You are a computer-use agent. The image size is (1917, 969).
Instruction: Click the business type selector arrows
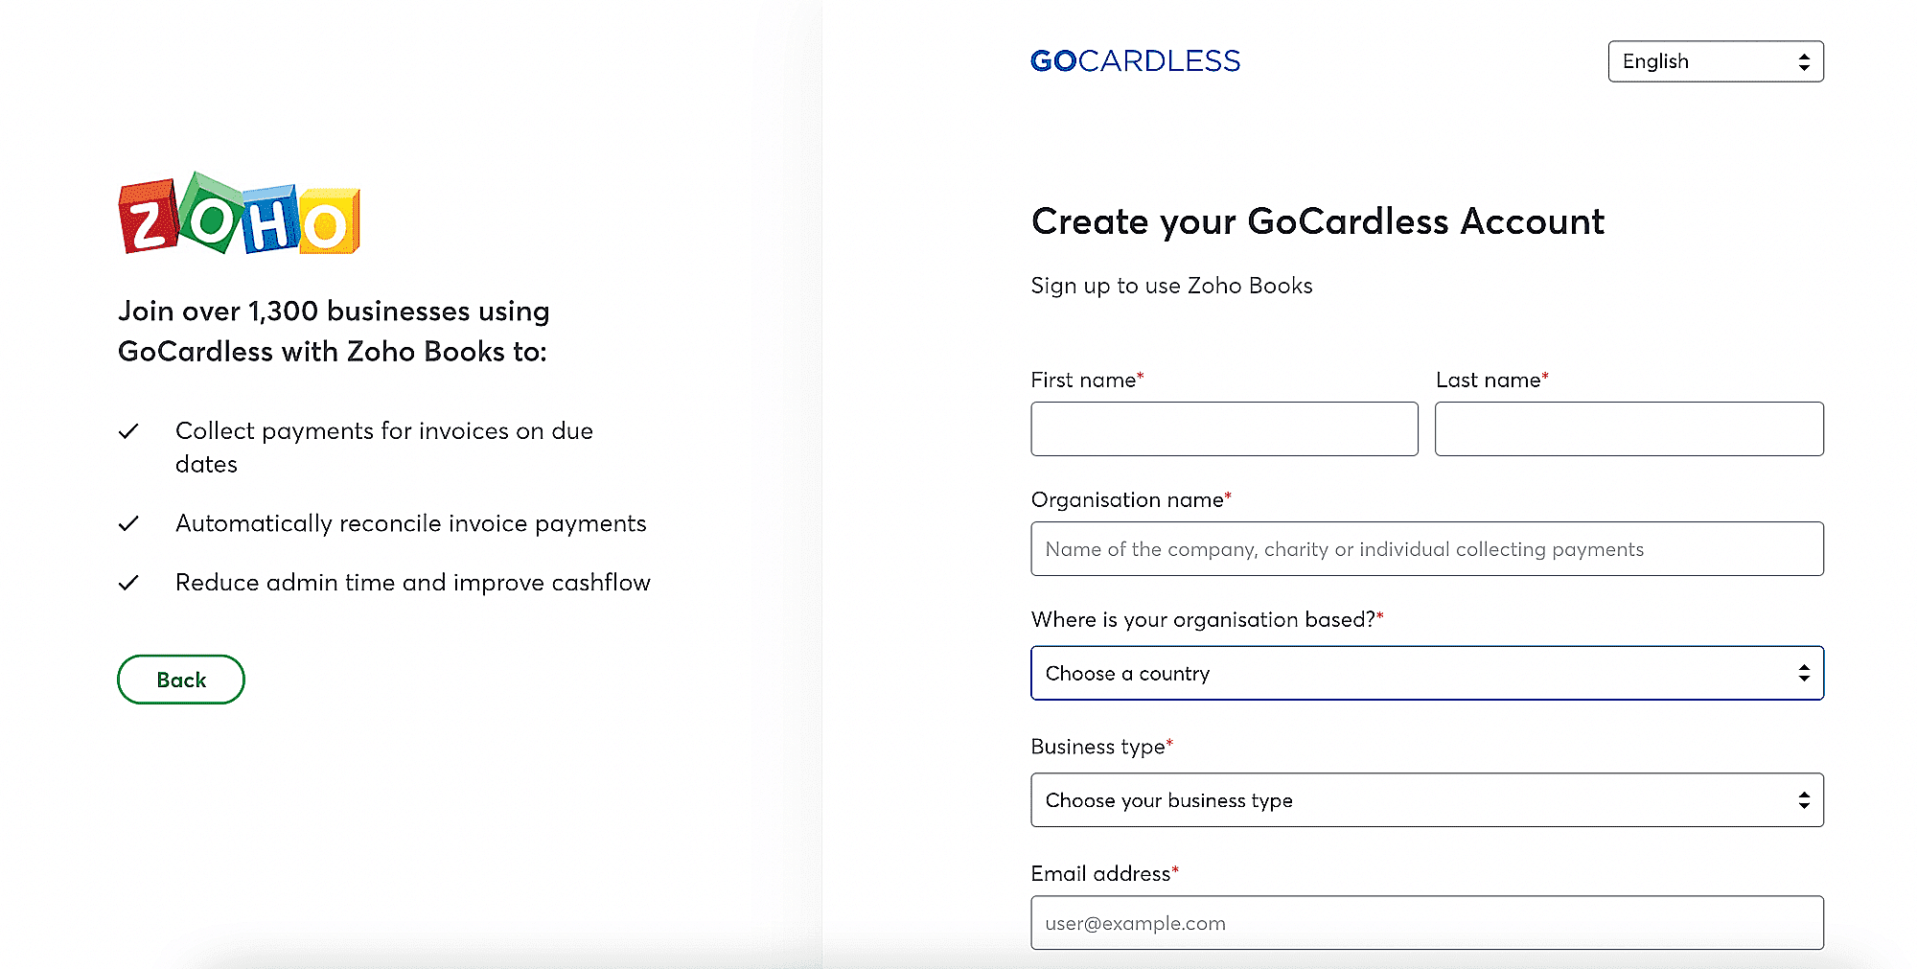tap(1804, 800)
